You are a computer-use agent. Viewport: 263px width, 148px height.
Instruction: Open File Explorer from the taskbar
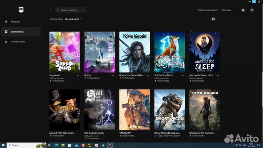click(63, 145)
